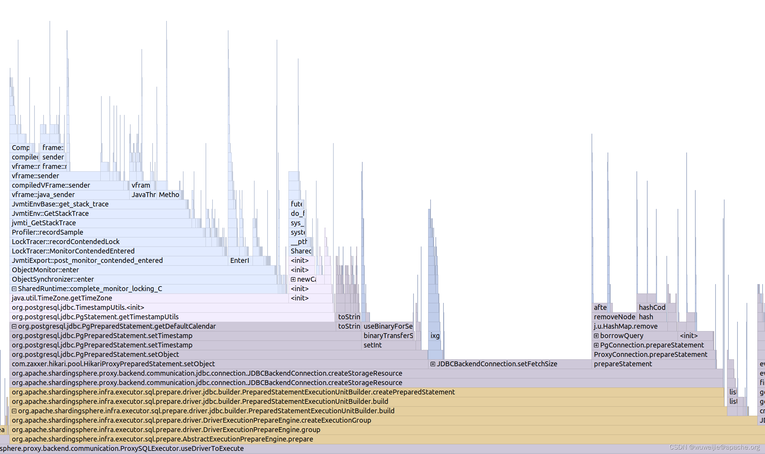Click LockTracer::MonitorContendedEntered frame
The height and width of the screenshot is (454, 765).
(116, 251)
